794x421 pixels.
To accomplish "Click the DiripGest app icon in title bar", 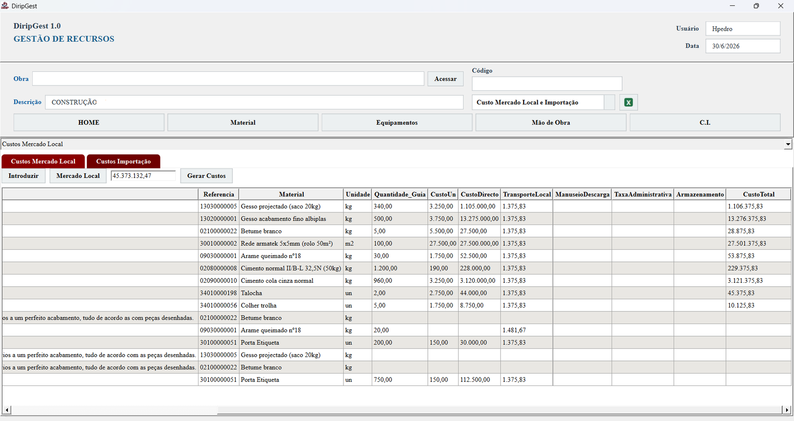I will [5, 5].
